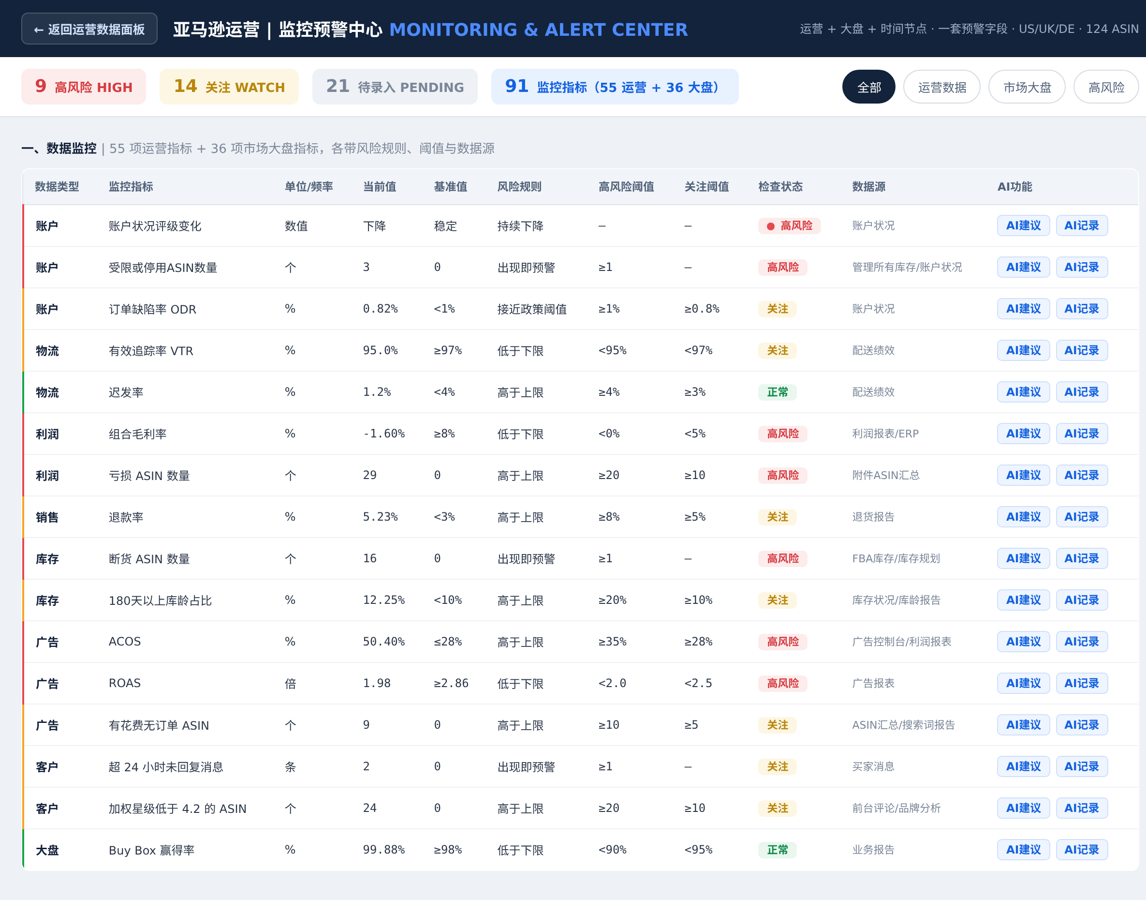Switch to the 市场大盘 filter tab
The width and height of the screenshot is (1146, 900).
[1027, 87]
